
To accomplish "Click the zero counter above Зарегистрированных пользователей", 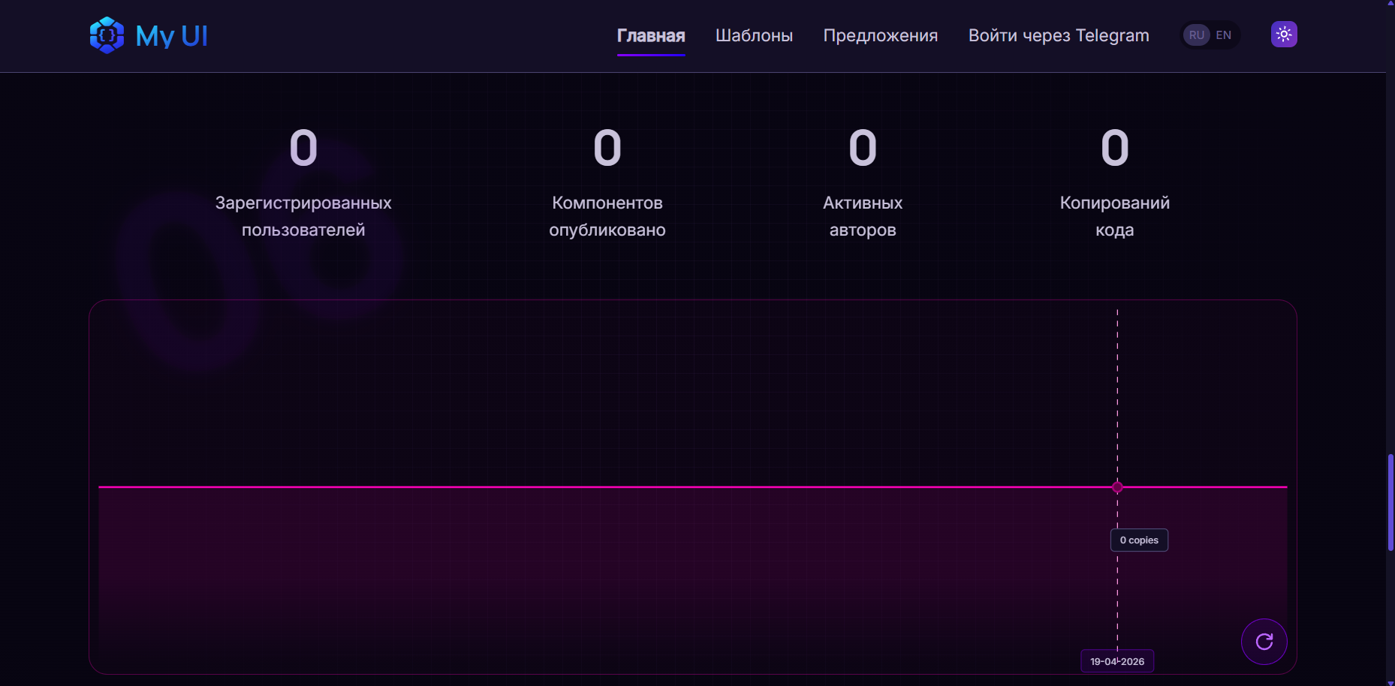I will point(303,148).
